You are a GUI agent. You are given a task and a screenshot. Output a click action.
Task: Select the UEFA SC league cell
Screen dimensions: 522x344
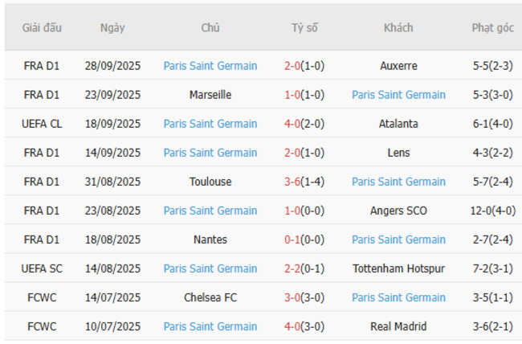(x=42, y=268)
